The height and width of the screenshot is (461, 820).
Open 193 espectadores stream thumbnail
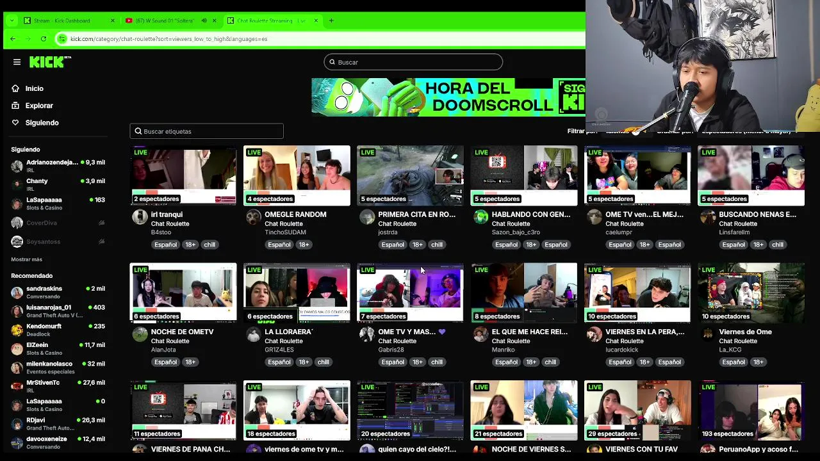tap(751, 410)
